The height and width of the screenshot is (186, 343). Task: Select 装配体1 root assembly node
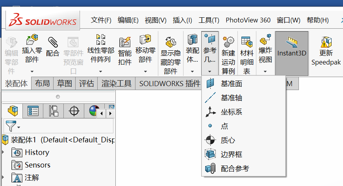point(58,140)
